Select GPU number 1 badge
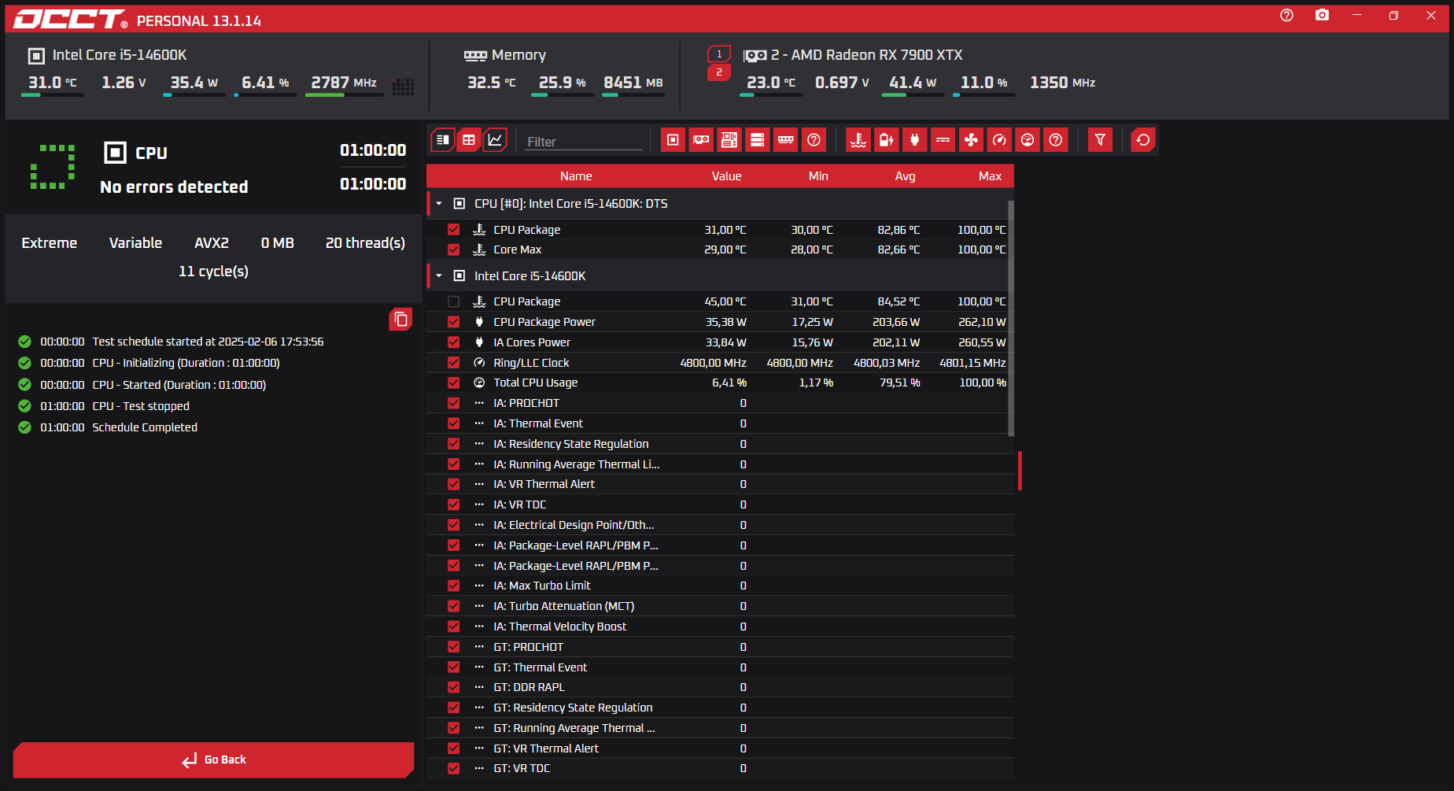The width and height of the screenshot is (1454, 791). [719, 54]
